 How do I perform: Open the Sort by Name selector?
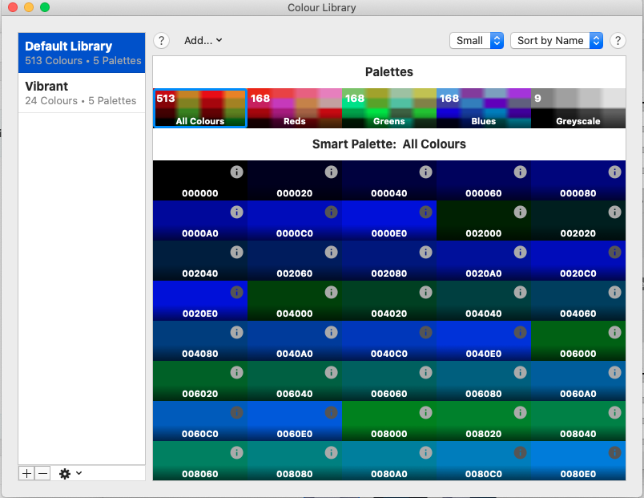pyautogui.click(x=557, y=40)
